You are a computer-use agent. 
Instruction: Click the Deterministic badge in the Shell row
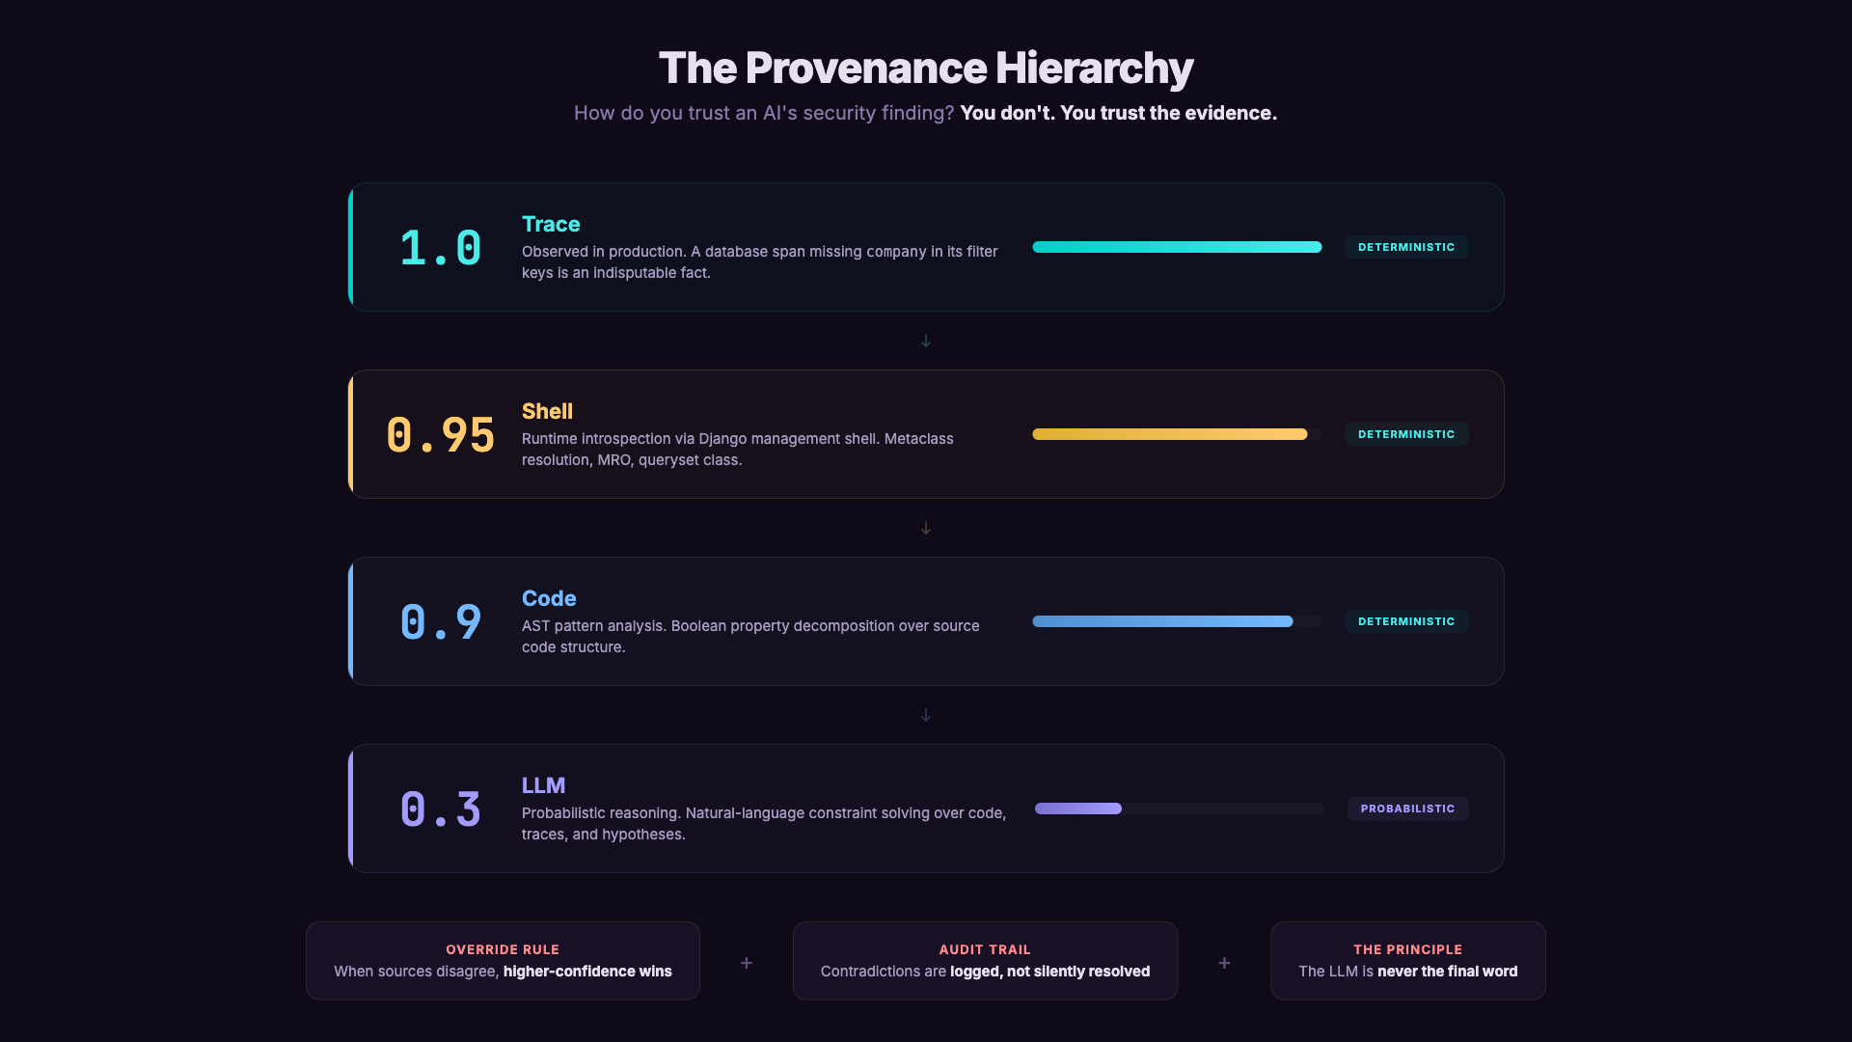coord(1406,434)
